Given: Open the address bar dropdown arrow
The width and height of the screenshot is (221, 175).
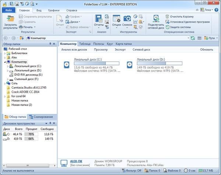Looking at the screenshot, I should pos(188,38).
